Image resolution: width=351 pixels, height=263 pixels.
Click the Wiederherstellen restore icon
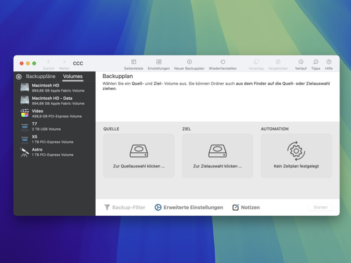(x=222, y=62)
